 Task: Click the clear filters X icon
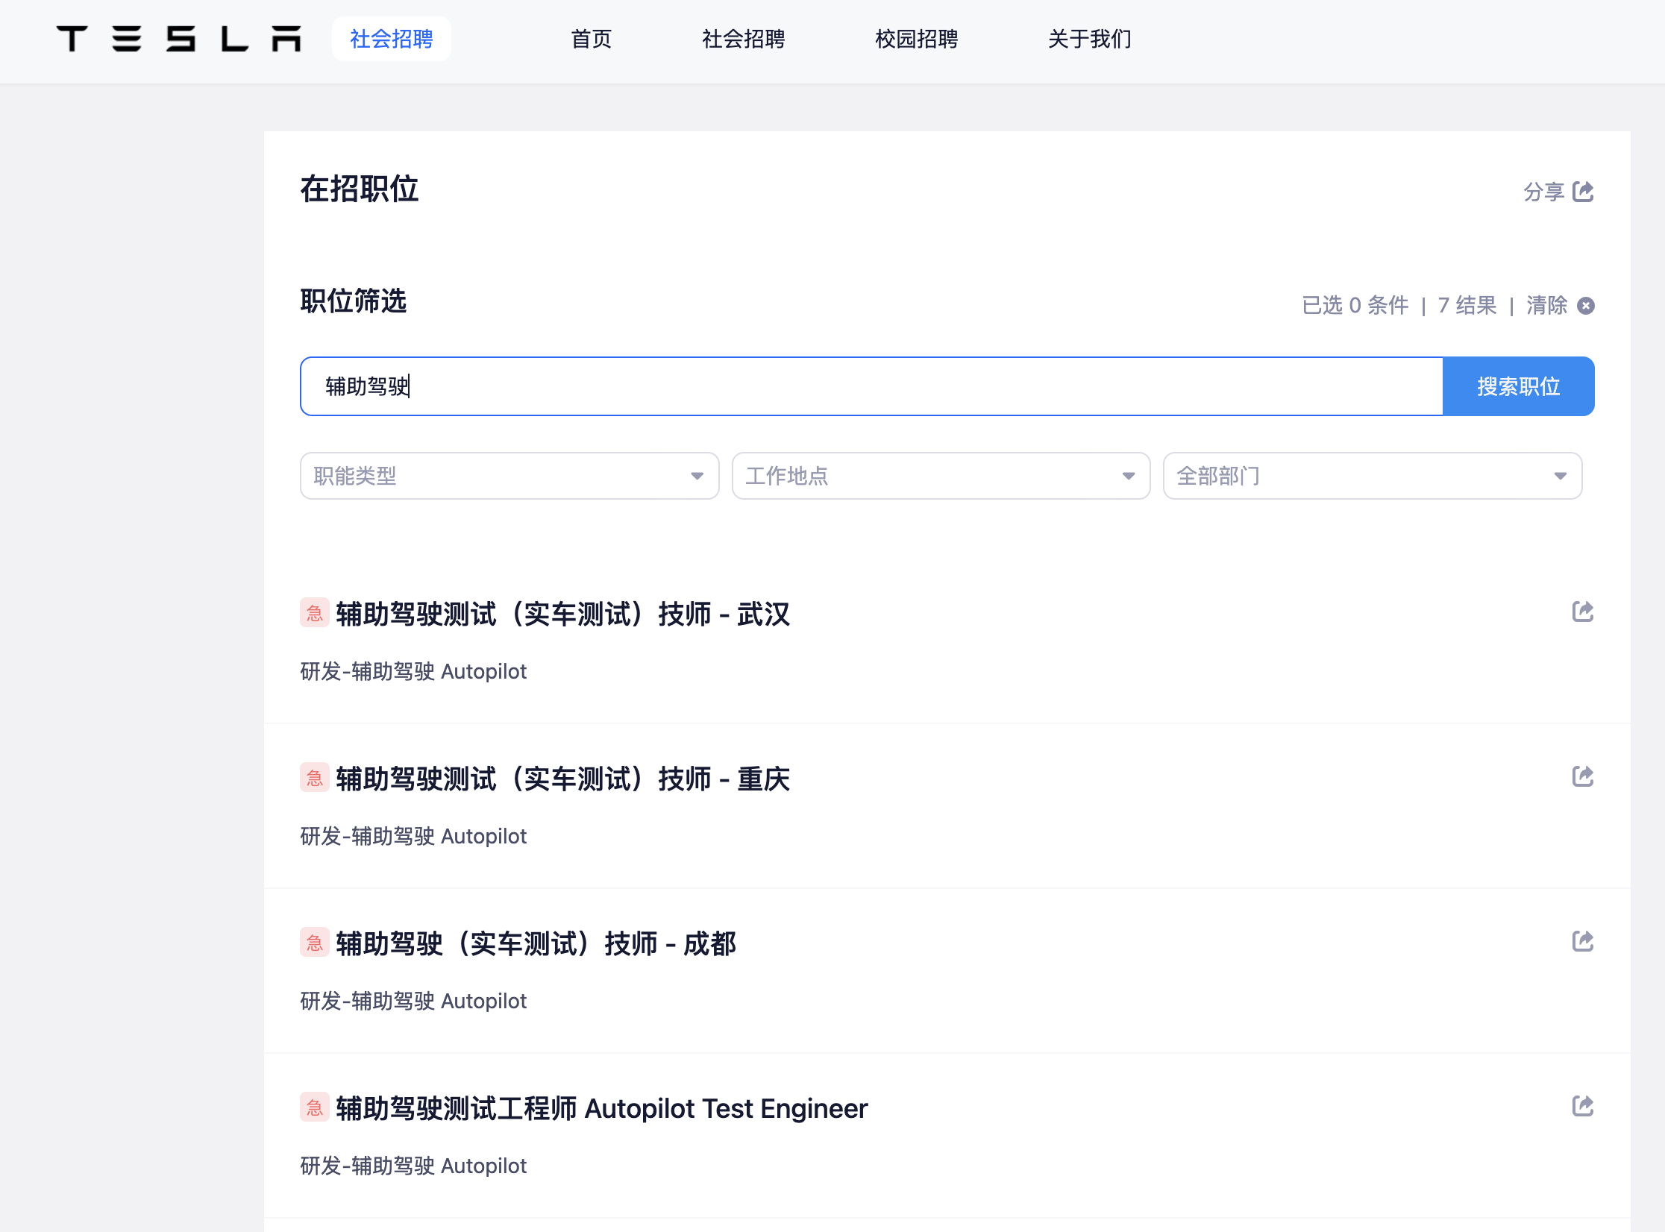coord(1586,306)
